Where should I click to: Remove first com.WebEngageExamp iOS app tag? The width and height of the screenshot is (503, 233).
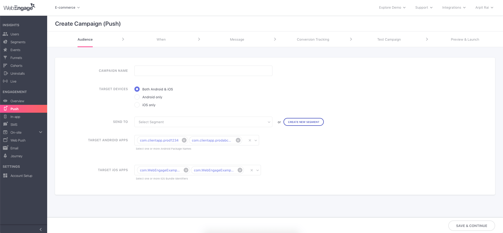pyautogui.click(x=186, y=170)
